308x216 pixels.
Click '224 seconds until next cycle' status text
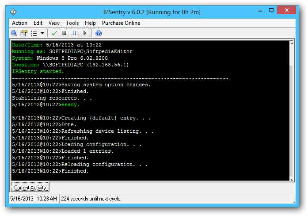point(91,198)
